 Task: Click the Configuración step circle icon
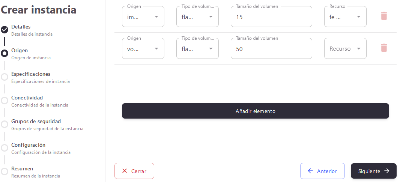[x=5, y=148]
